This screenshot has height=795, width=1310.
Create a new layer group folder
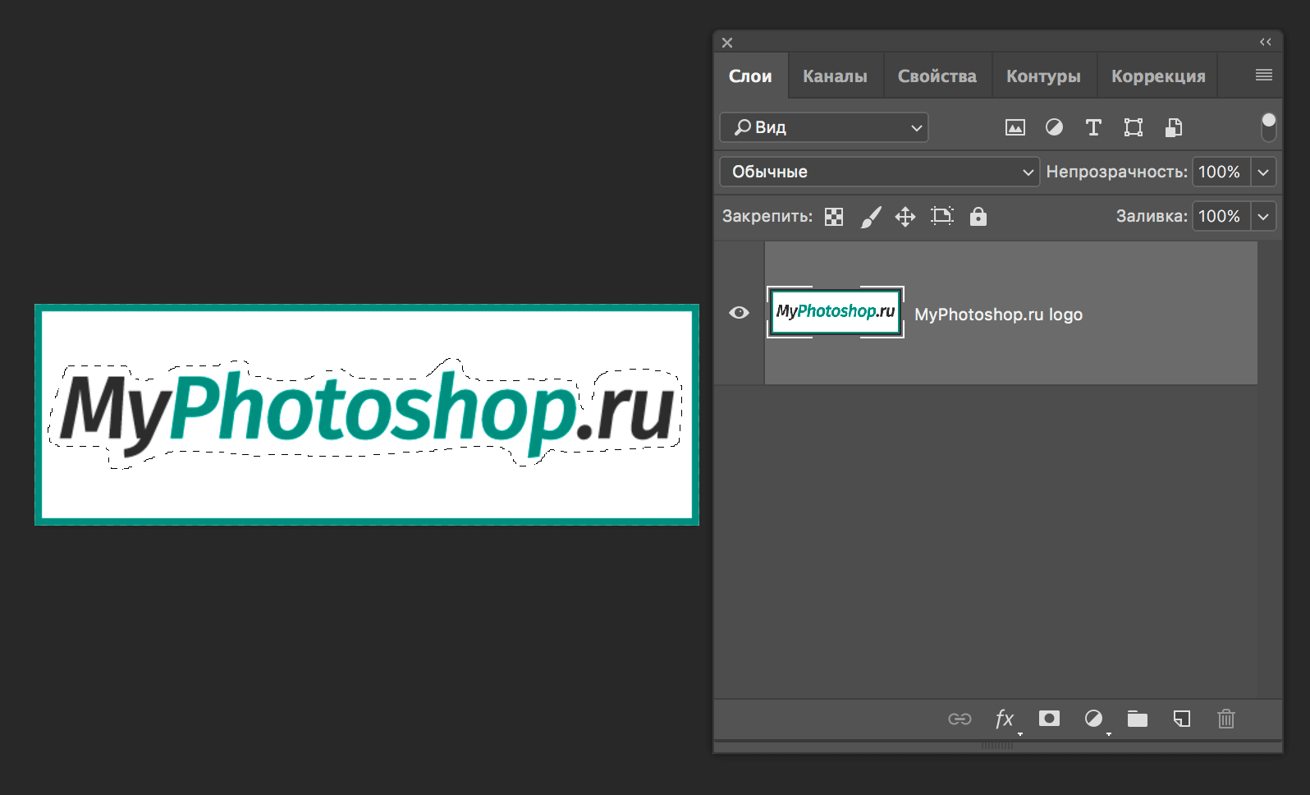click(1137, 719)
